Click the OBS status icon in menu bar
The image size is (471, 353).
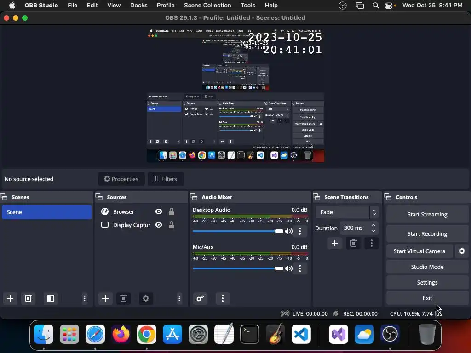coord(342,6)
